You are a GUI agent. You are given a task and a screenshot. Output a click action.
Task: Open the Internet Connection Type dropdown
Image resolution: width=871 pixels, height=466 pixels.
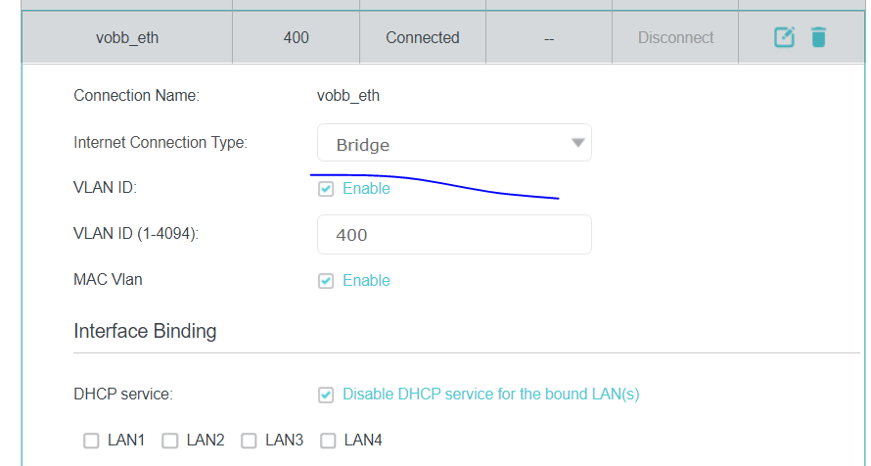[454, 143]
